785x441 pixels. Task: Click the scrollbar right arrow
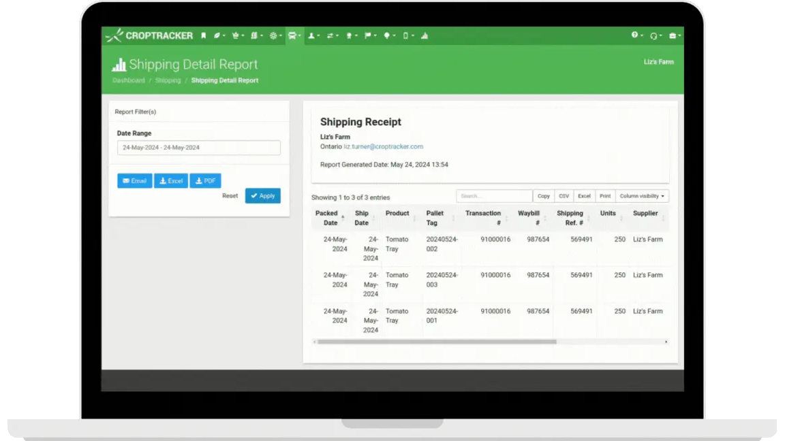666,342
